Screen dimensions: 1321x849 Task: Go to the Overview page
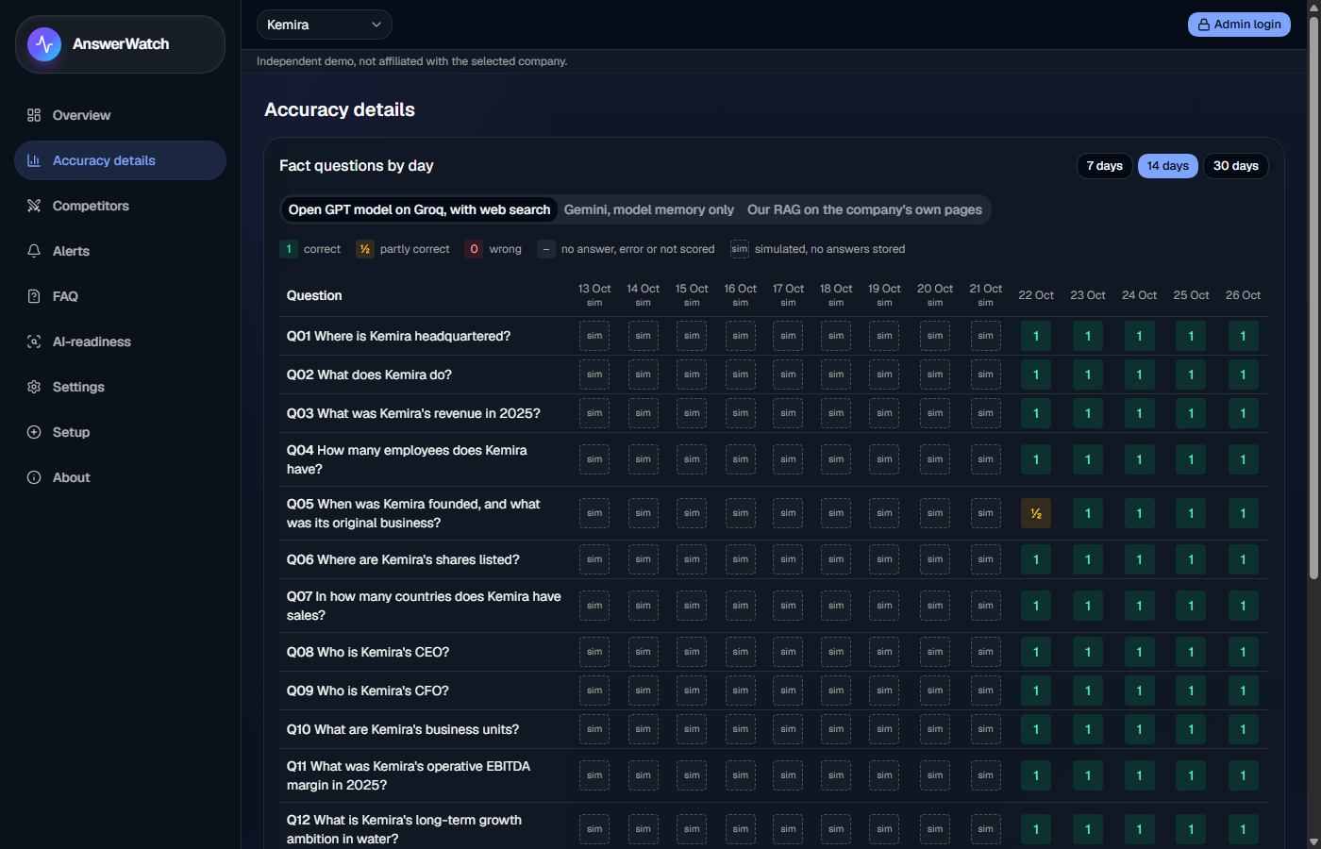pos(120,115)
